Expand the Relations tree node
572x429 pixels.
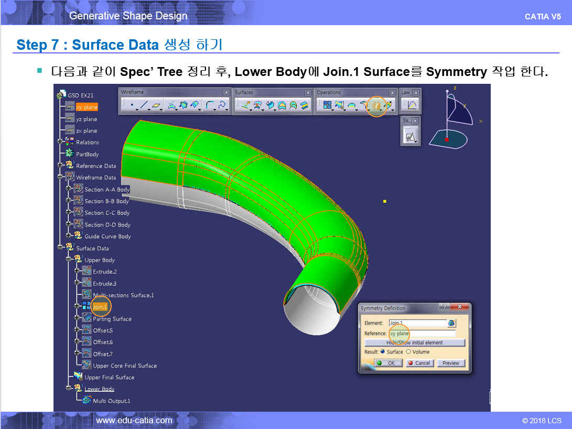(61, 142)
